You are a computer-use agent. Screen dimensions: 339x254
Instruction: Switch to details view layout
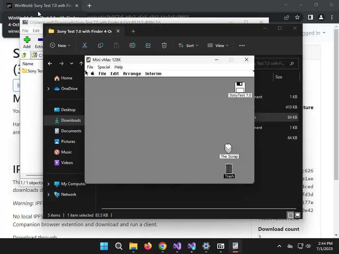coord(290,215)
